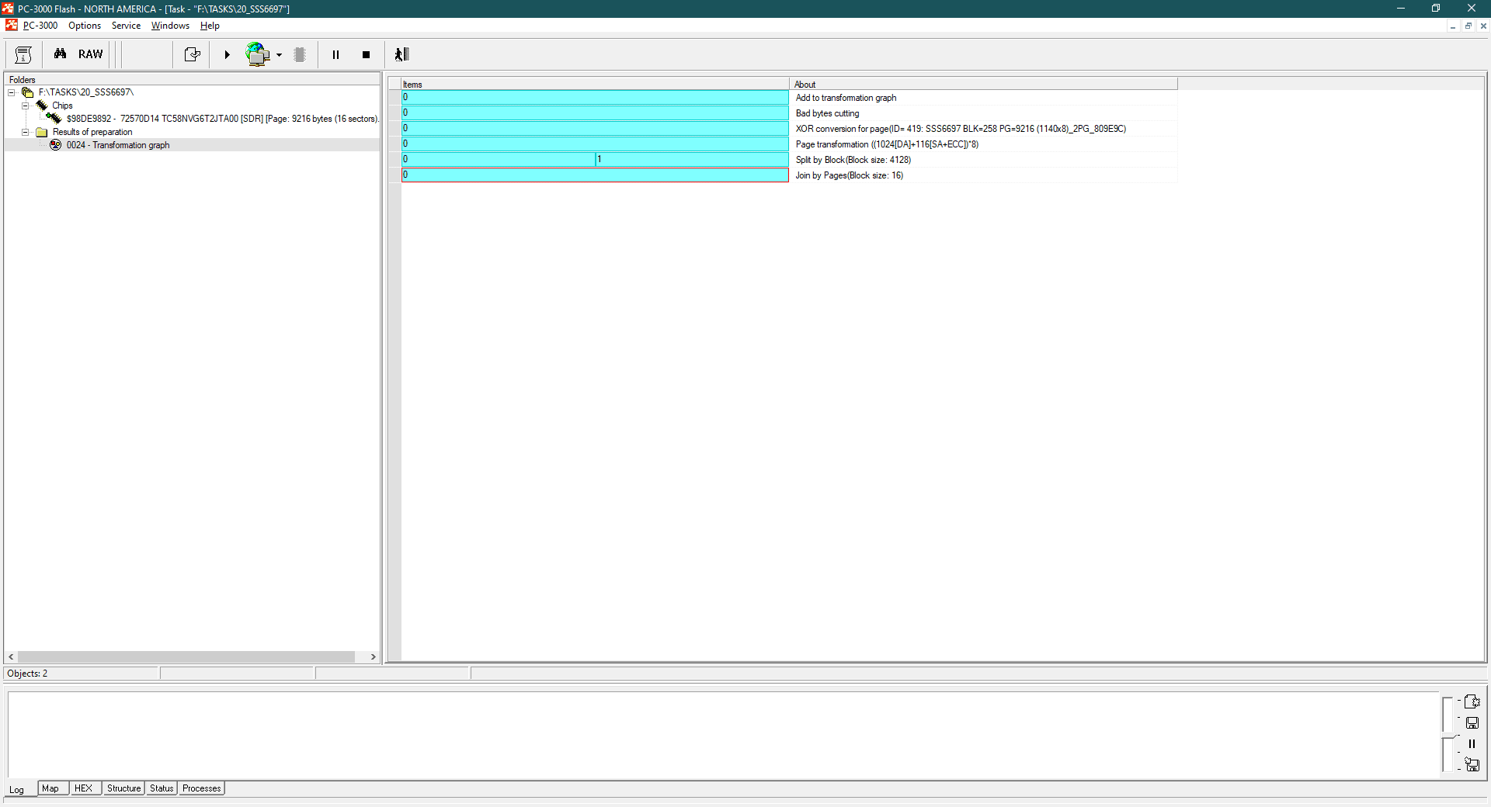Switch to the Structure tab
1491x807 pixels.
[123, 788]
